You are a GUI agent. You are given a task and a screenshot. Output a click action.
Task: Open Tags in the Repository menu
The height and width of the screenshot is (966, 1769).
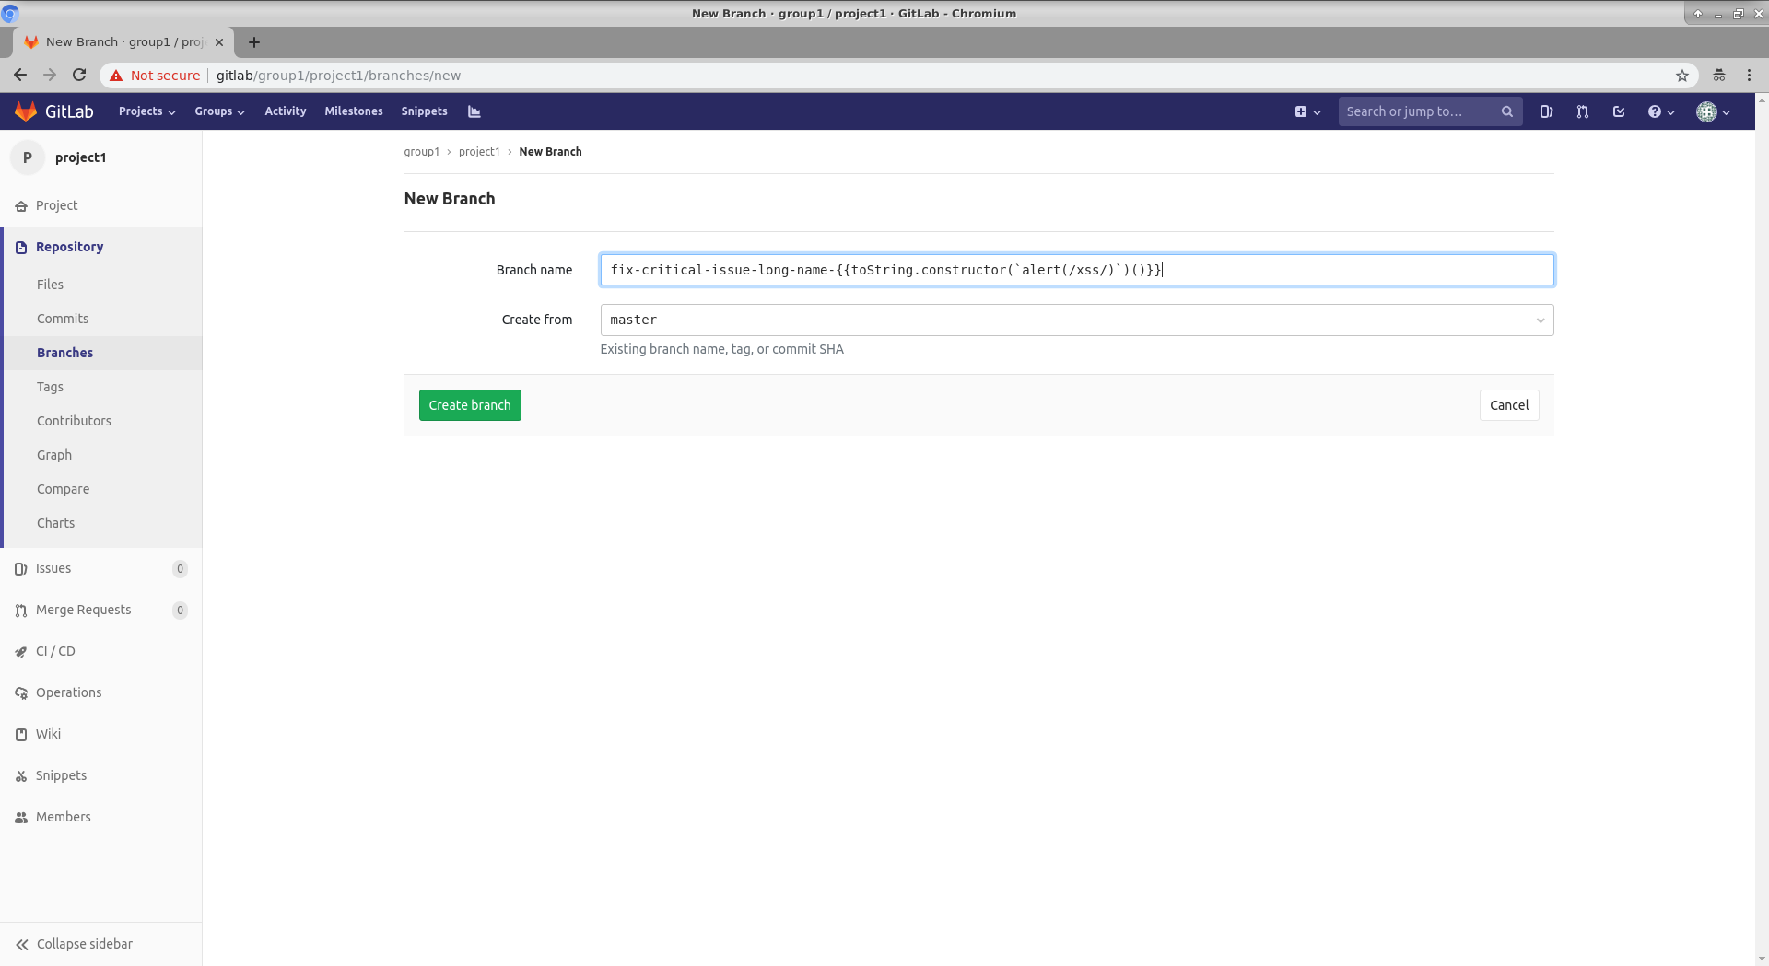coord(50,387)
